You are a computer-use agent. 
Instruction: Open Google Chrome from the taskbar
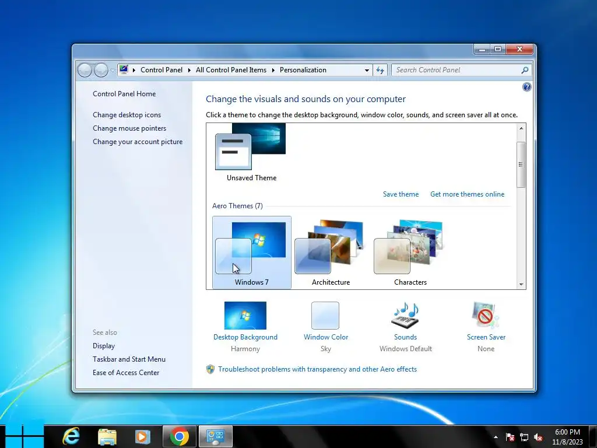pos(180,436)
